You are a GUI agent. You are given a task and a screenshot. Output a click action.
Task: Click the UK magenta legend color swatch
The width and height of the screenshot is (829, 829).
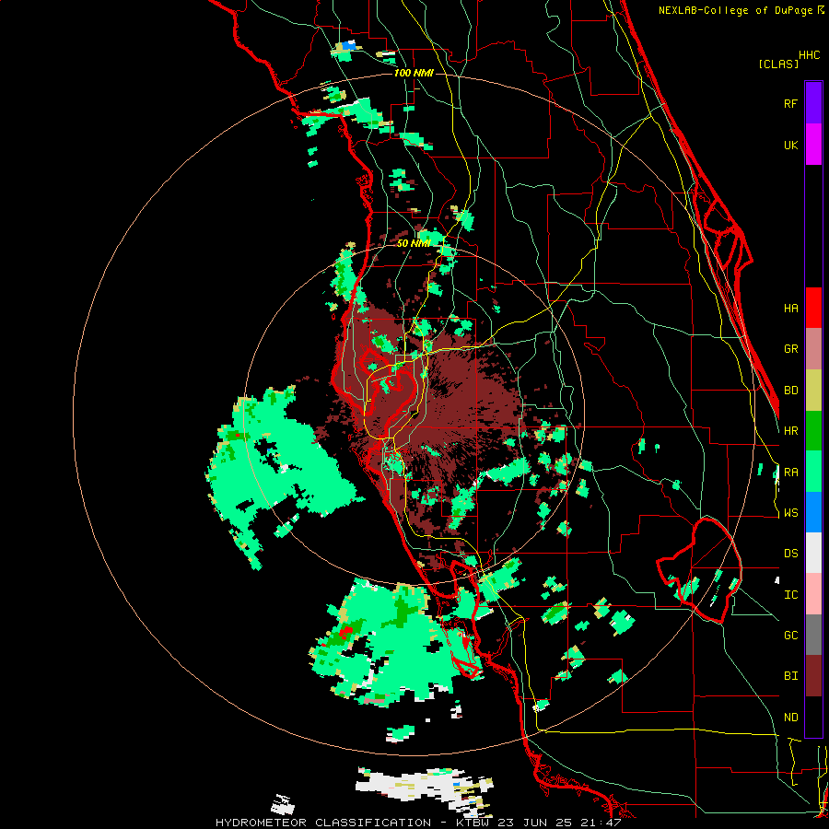tap(813, 145)
